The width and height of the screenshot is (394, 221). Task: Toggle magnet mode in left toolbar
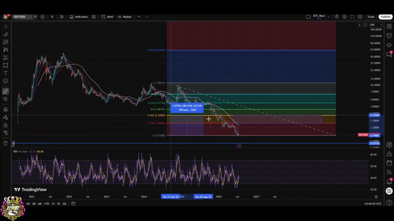pos(6,110)
